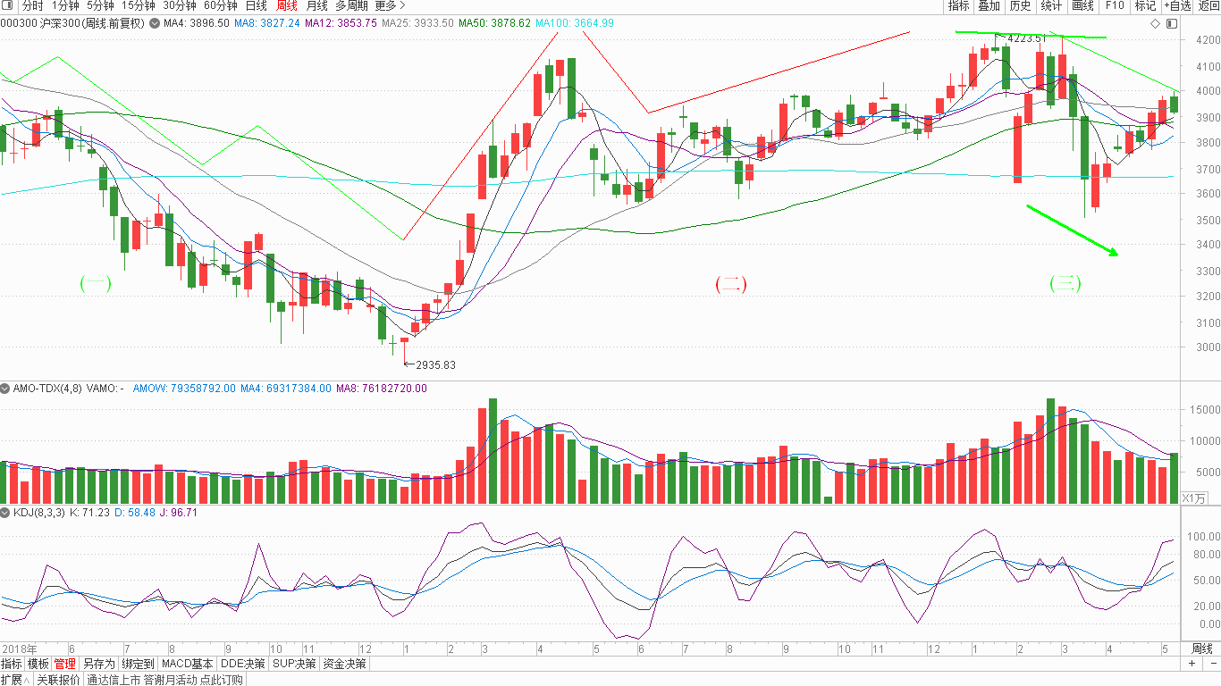Open the 关联报价 related quotes tab
This screenshot has height=686, width=1221.
tap(59, 680)
